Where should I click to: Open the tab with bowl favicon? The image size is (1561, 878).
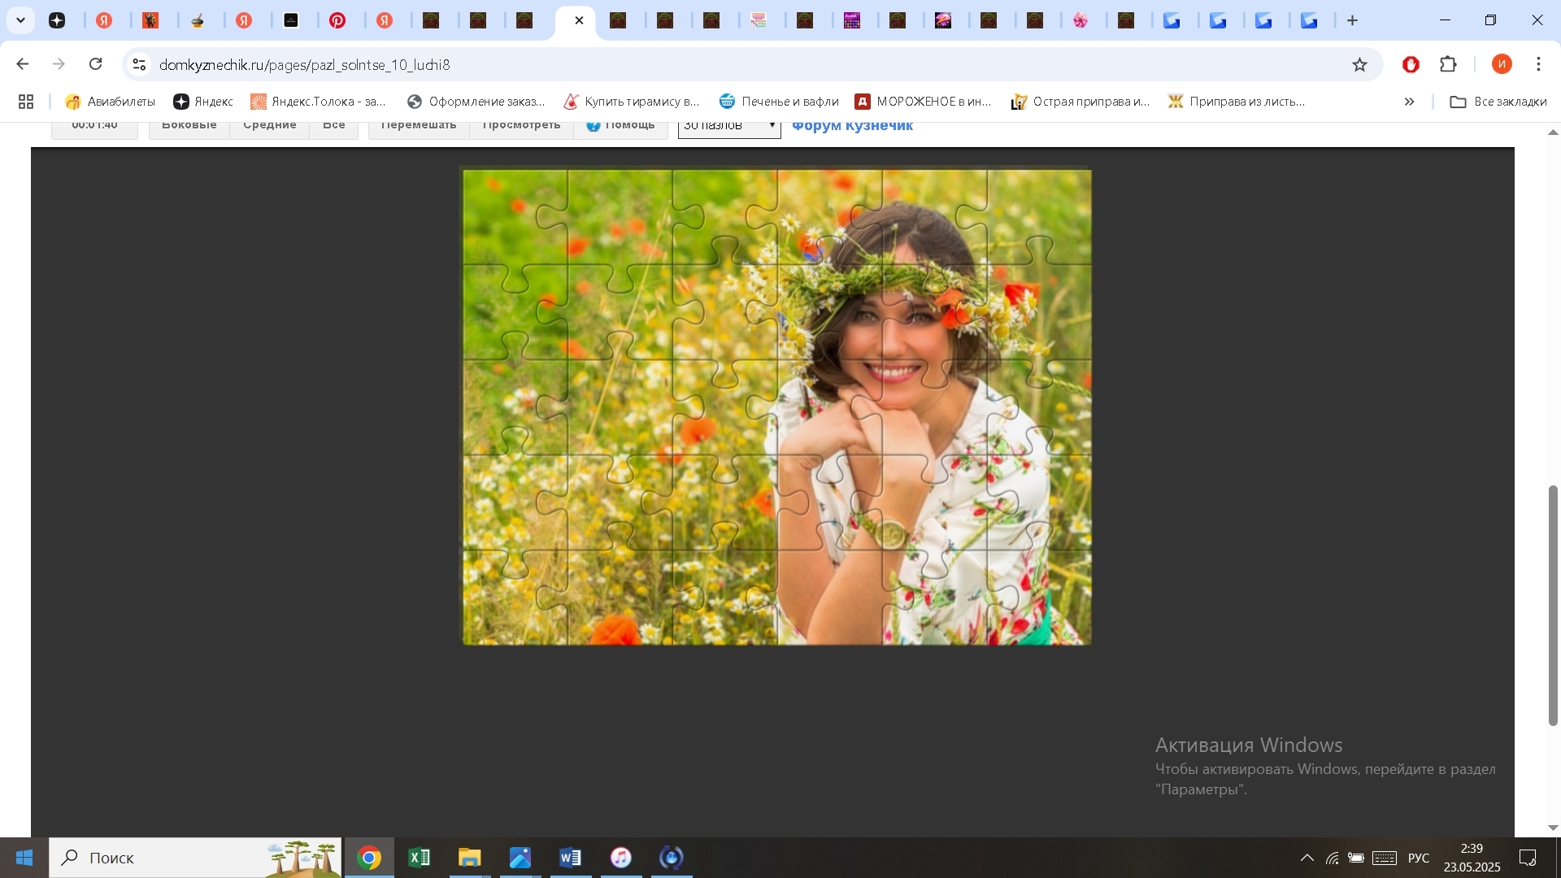198,20
